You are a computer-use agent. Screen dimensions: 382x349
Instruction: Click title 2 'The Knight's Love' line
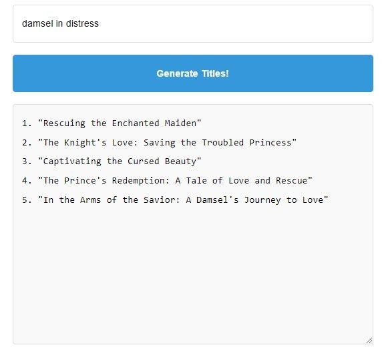tap(167, 142)
